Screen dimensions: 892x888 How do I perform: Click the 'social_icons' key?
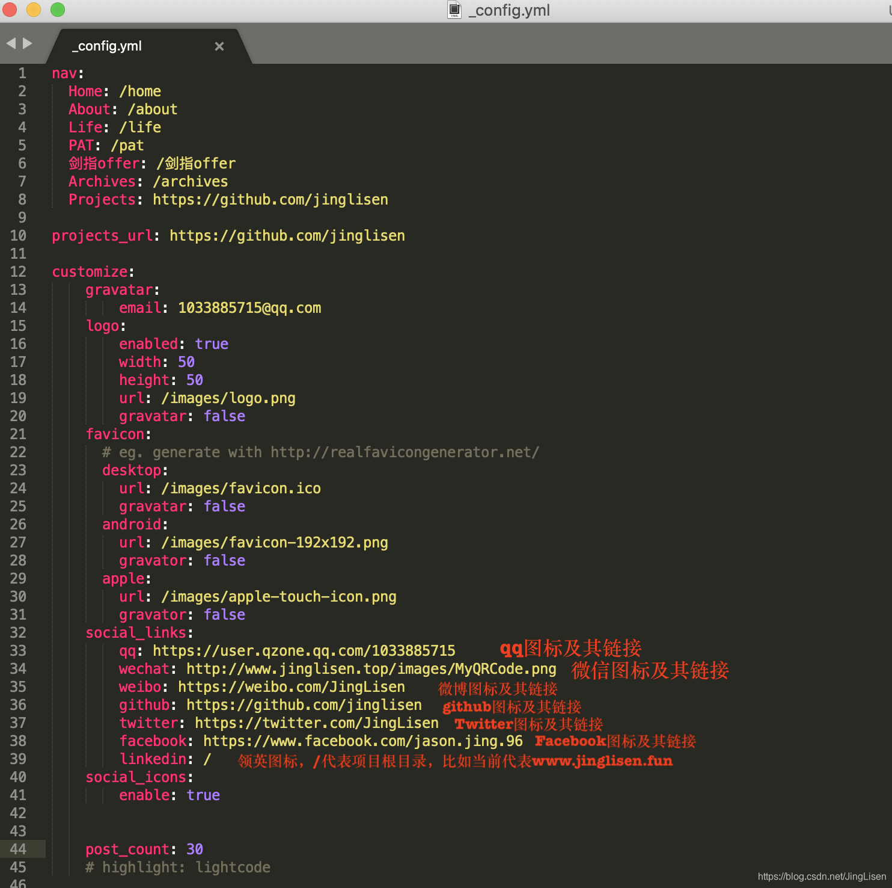coord(136,777)
